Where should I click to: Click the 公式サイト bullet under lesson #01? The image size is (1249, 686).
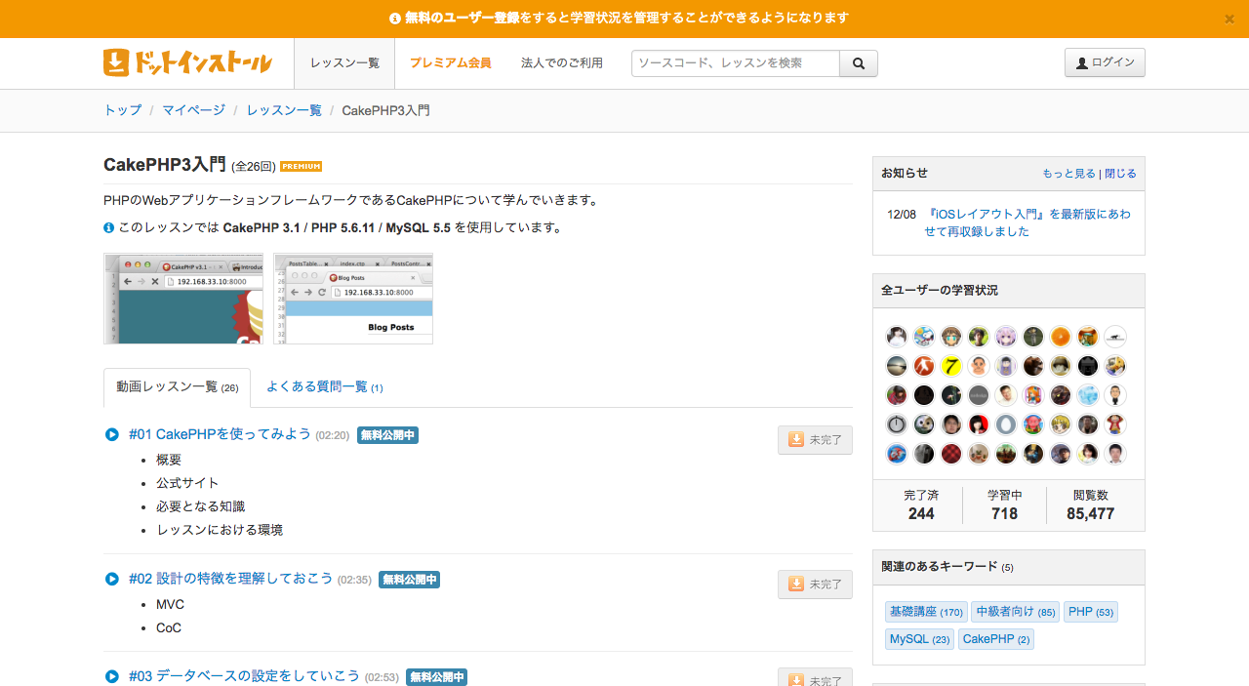pyautogui.click(x=187, y=483)
